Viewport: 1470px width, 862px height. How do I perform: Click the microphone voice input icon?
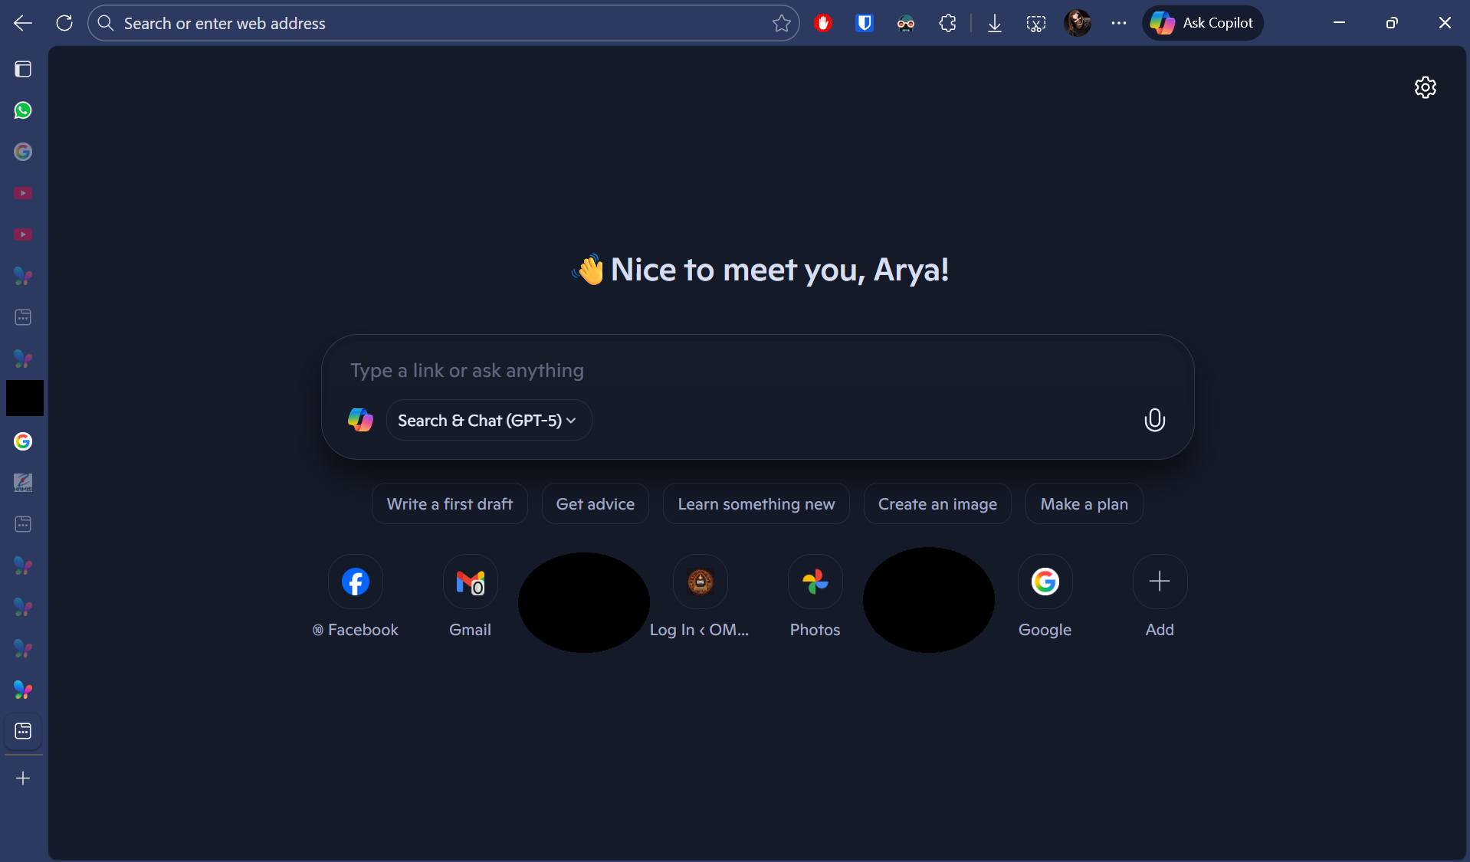point(1154,420)
